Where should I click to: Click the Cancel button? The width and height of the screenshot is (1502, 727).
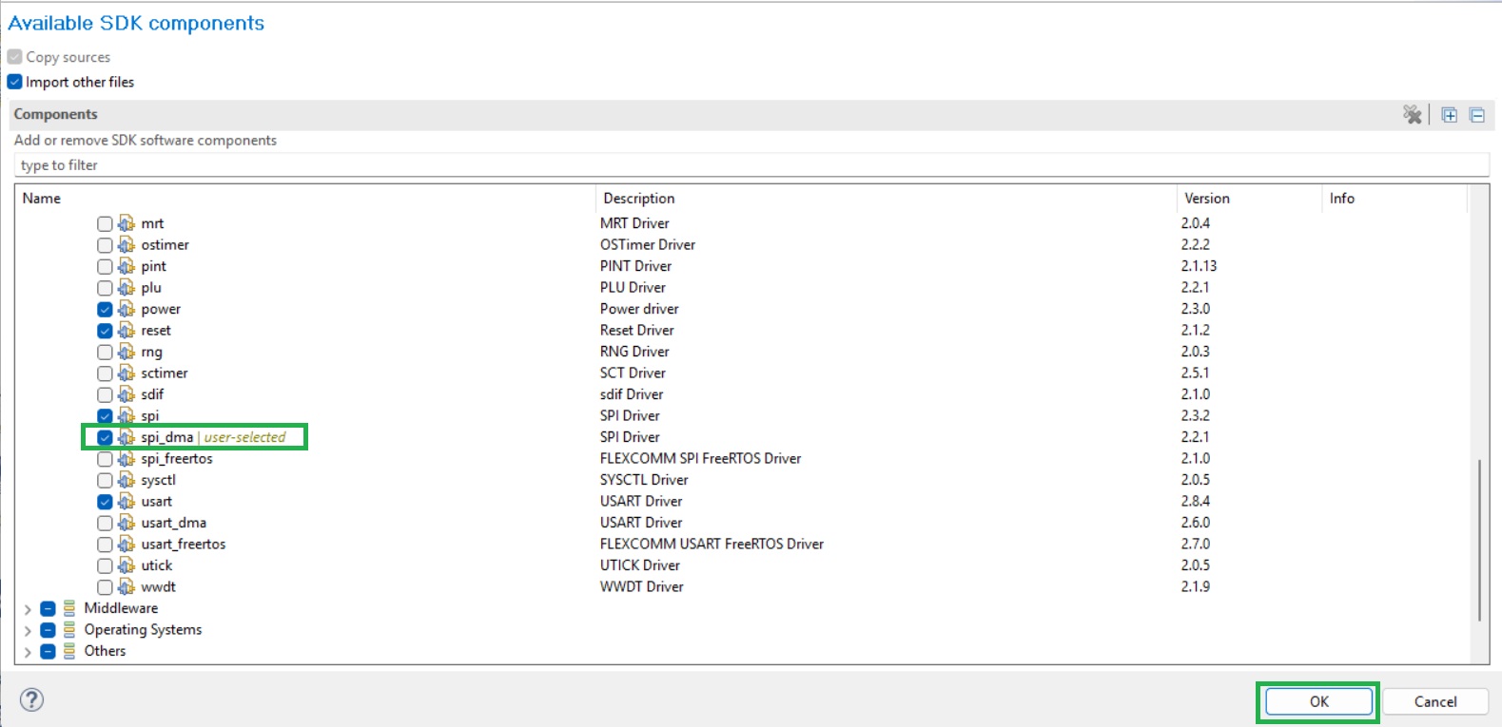tap(1435, 701)
